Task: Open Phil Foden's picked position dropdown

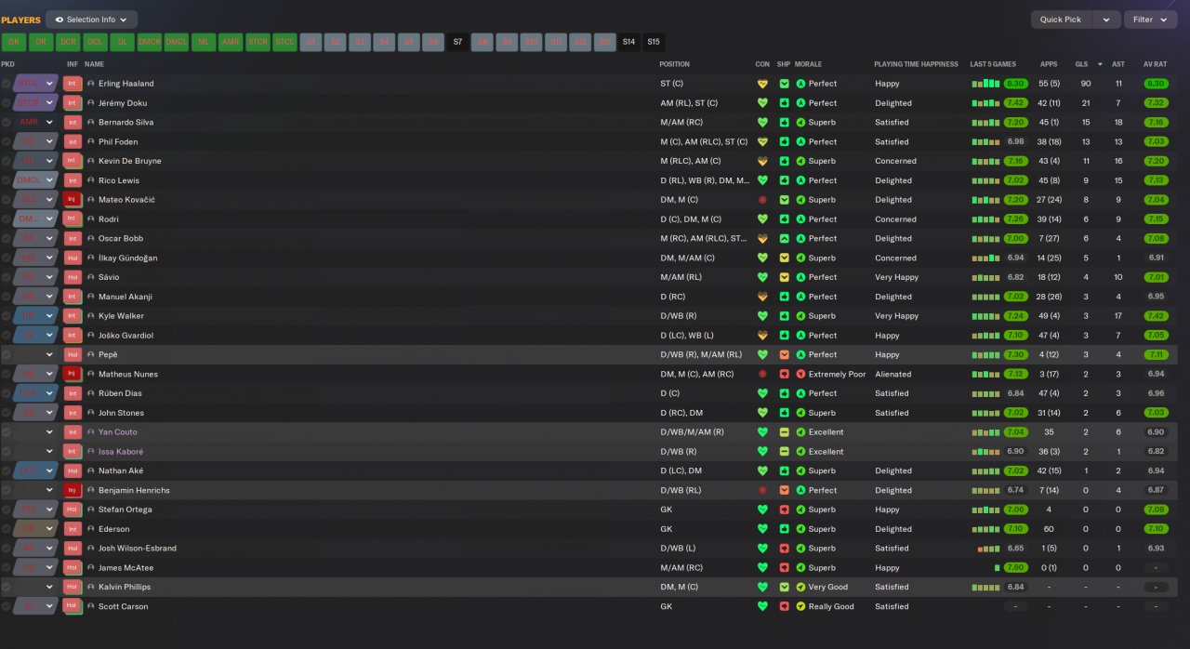Action: (x=36, y=141)
